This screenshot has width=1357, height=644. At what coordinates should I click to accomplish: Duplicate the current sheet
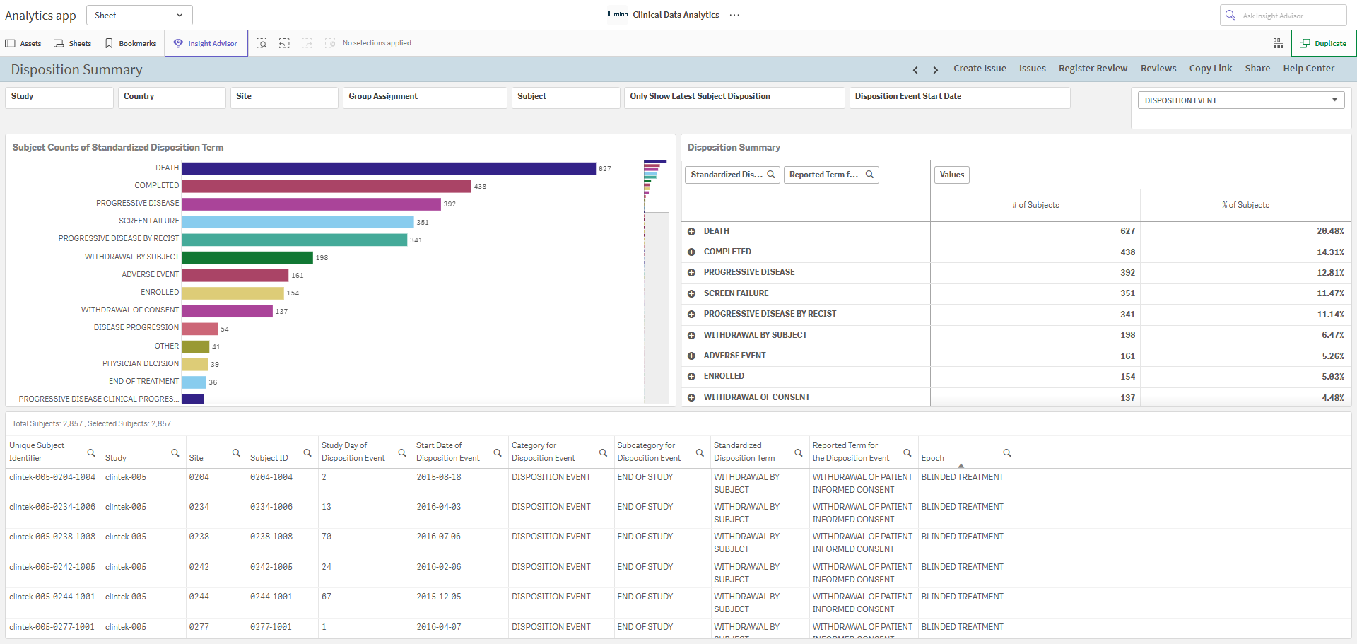[1323, 43]
